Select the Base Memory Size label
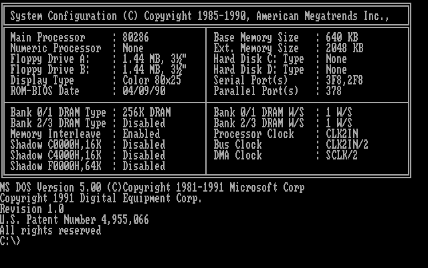This screenshot has height=268, width=428. coord(256,38)
